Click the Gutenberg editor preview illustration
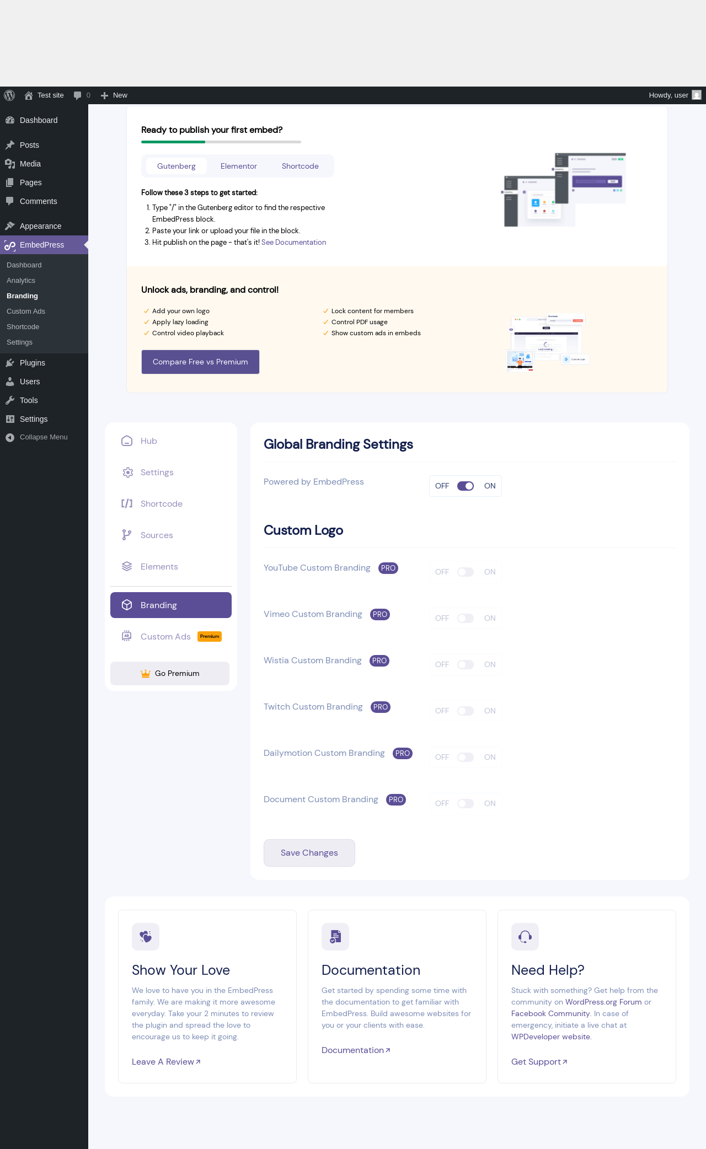The width and height of the screenshot is (706, 1149). (564, 189)
